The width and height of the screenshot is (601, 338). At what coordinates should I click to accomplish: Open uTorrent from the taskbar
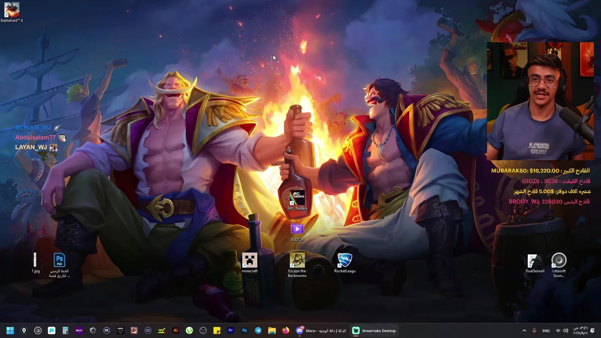(189, 330)
